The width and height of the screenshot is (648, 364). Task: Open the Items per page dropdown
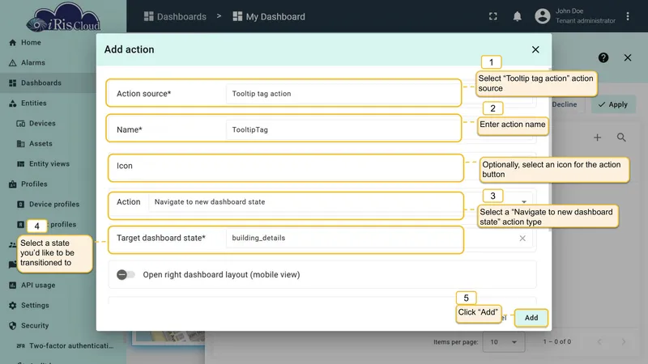(504, 341)
